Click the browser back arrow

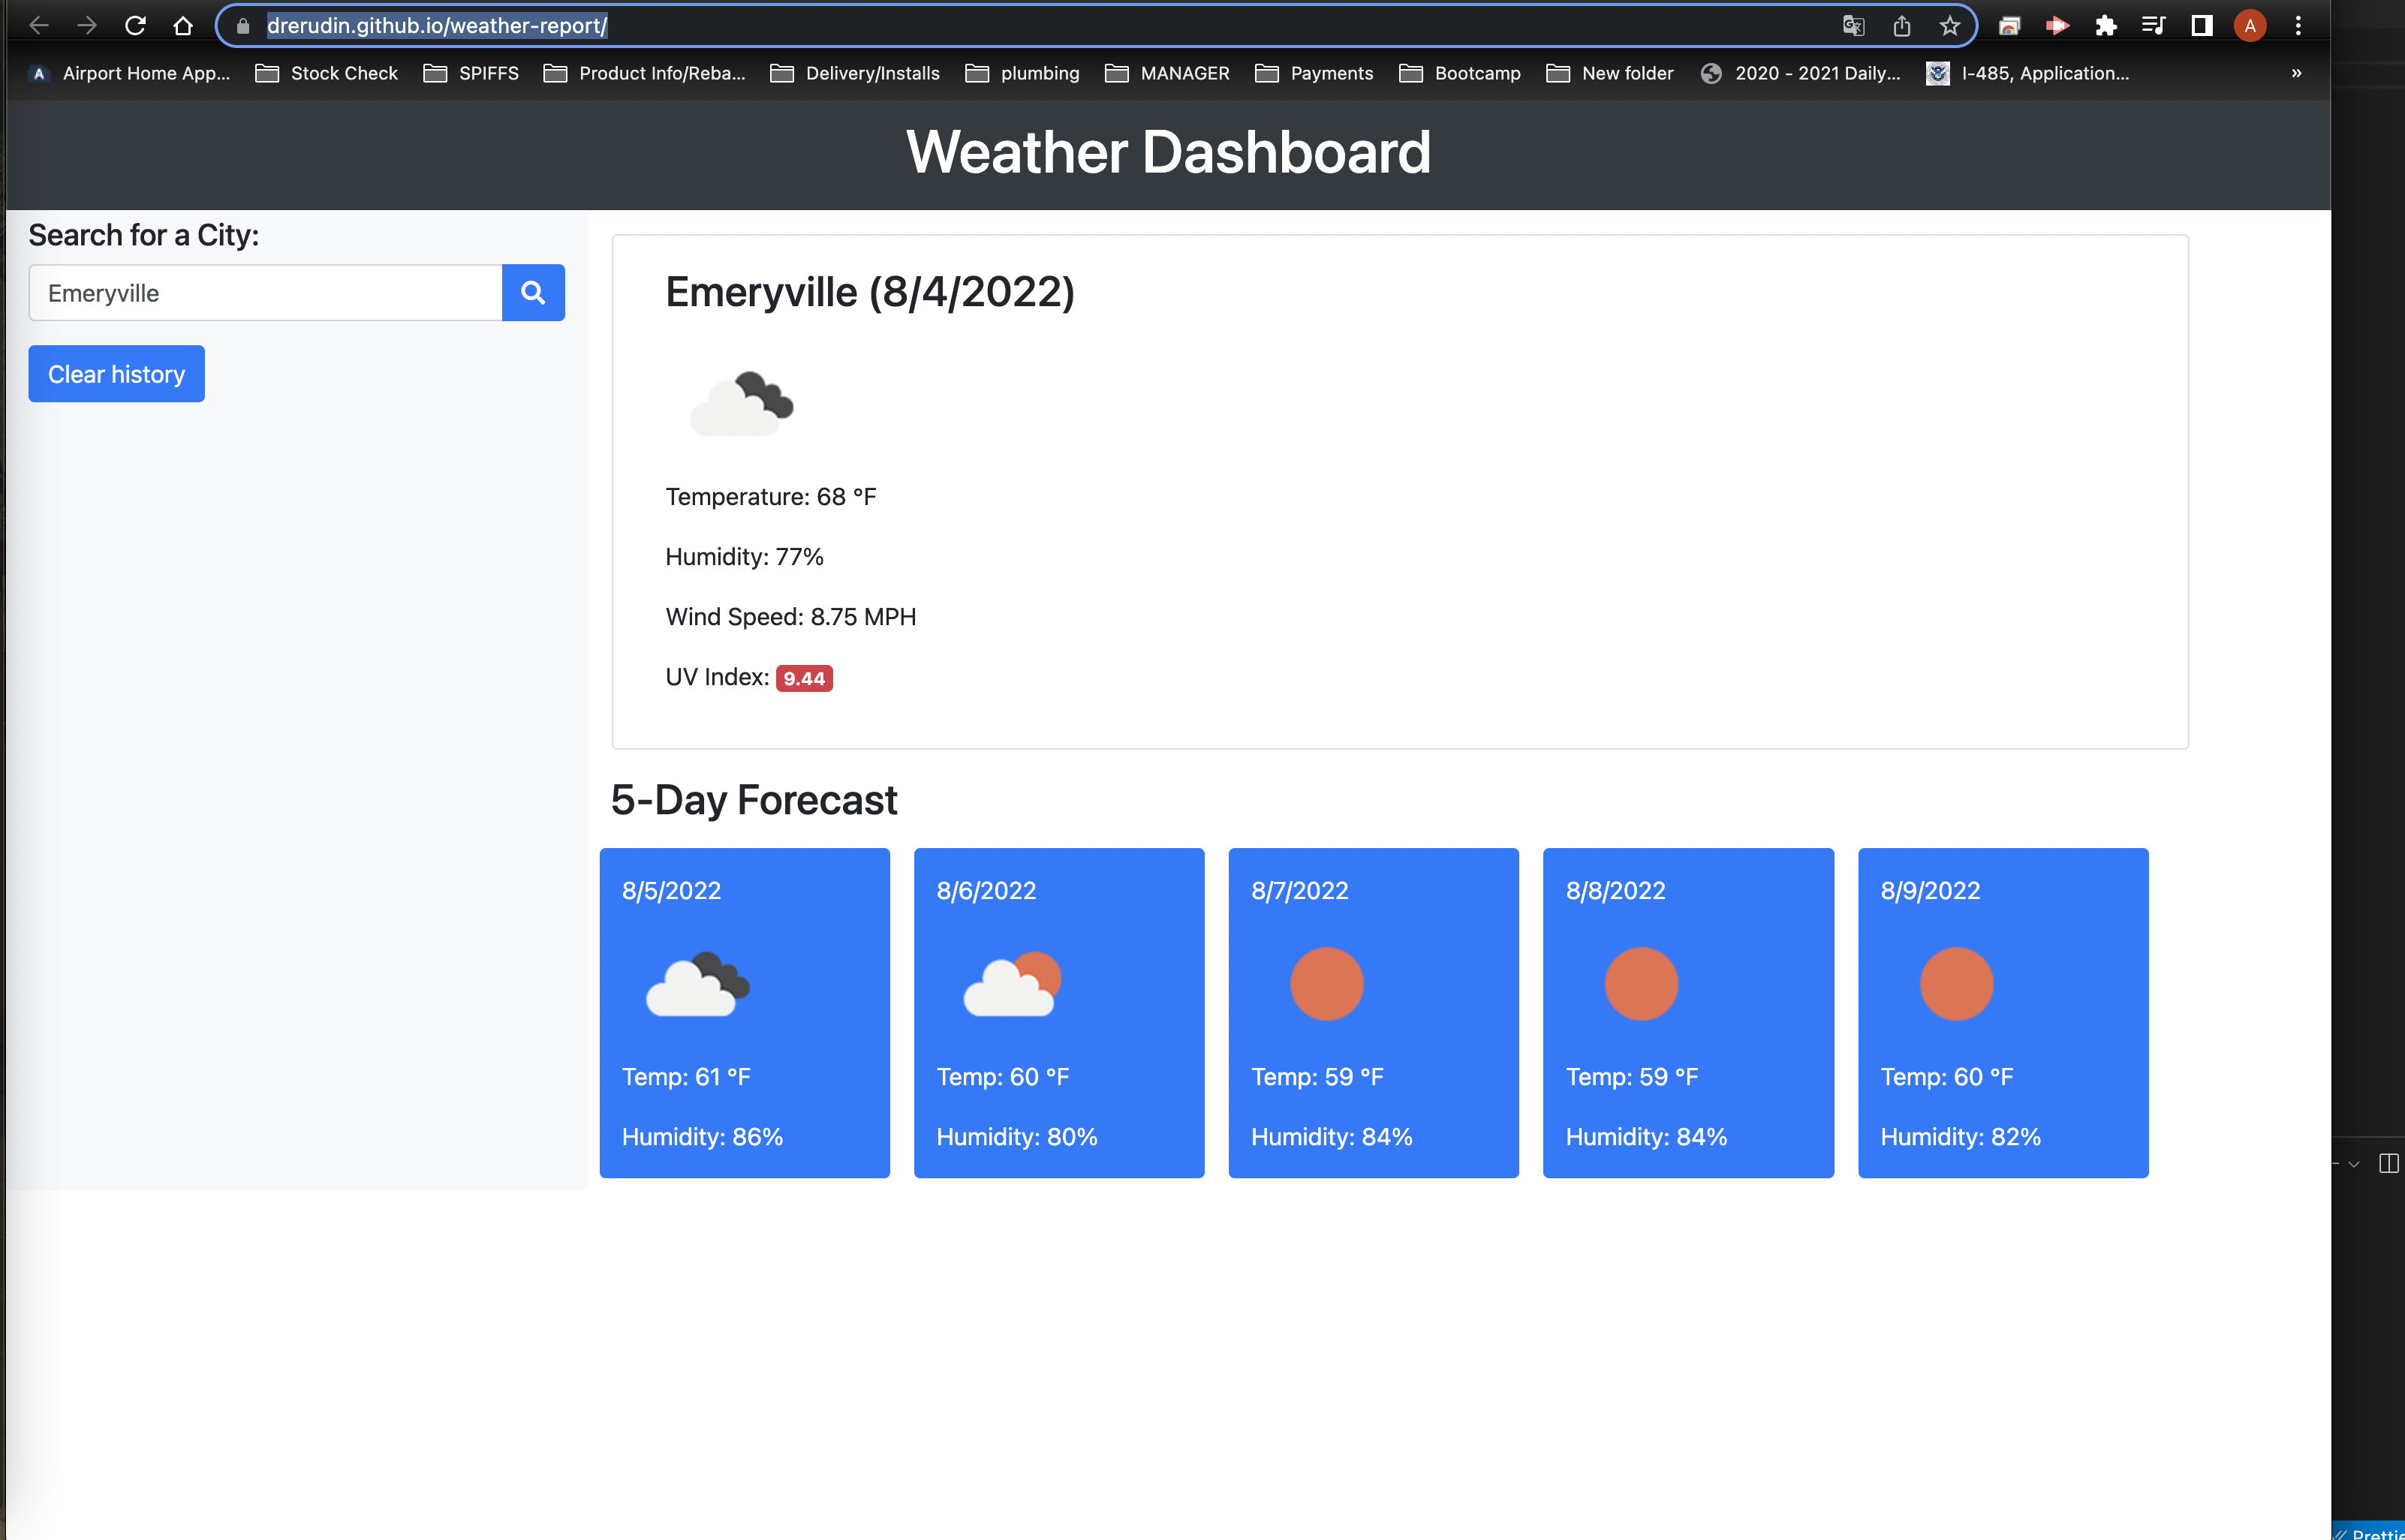pos(39,26)
